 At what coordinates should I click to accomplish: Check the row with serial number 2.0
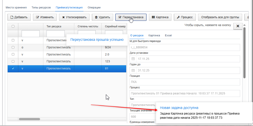point(13,54)
